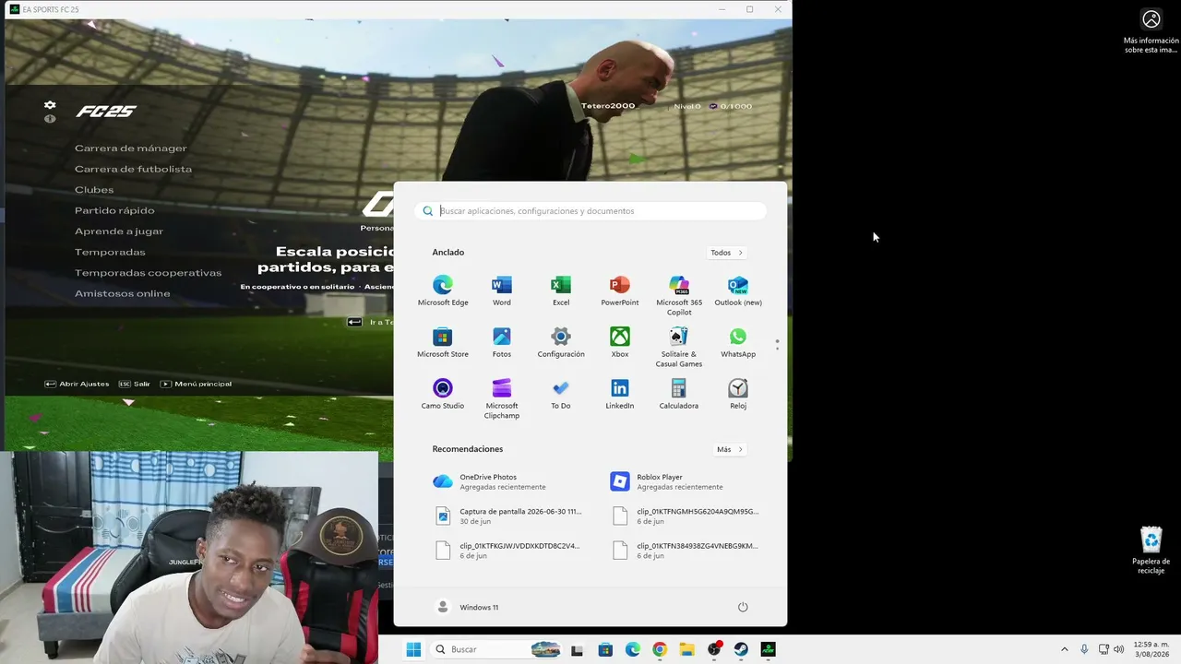1181x664 pixels.
Task: Open the To Do app
Action: pos(561,395)
